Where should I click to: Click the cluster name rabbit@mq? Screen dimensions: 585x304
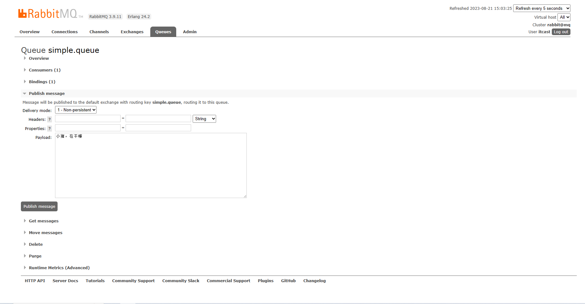click(x=559, y=25)
